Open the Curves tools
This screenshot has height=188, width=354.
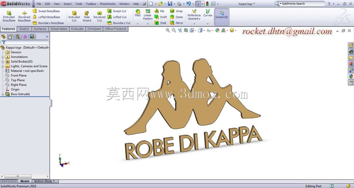click(208, 13)
